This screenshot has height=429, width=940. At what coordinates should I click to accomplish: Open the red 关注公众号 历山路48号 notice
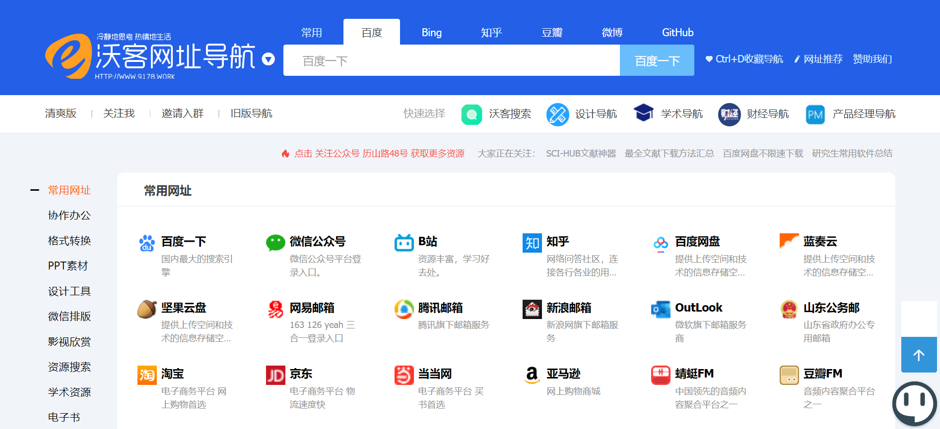(x=379, y=154)
